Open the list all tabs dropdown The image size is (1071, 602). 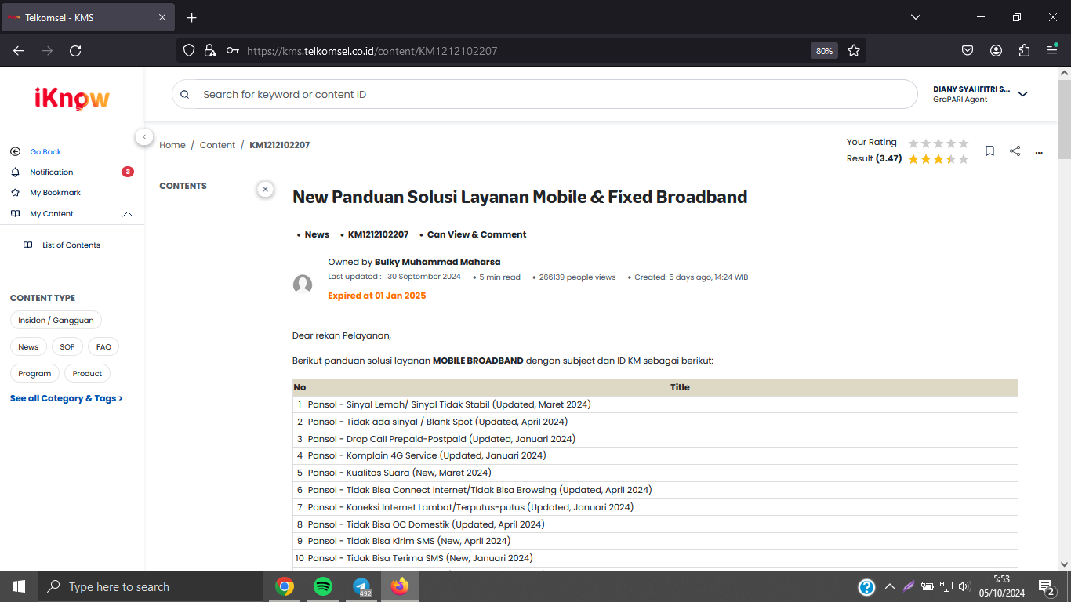(915, 17)
